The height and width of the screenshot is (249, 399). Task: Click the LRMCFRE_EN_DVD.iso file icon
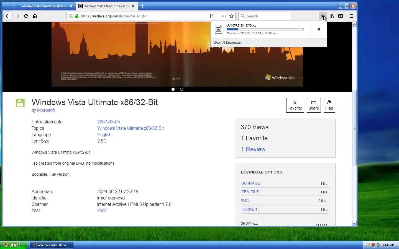219,29
